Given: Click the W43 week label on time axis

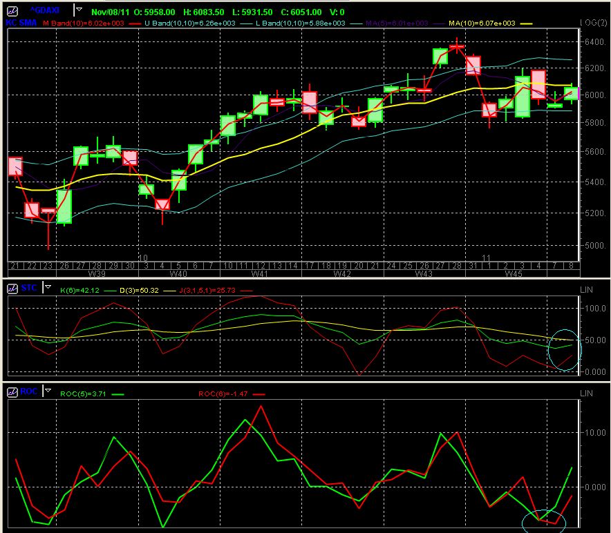Looking at the screenshot, I should (424, 273).
